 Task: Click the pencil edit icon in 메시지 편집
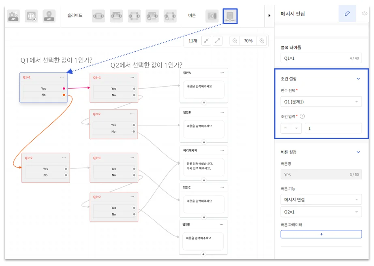click(x=346, y=13)
